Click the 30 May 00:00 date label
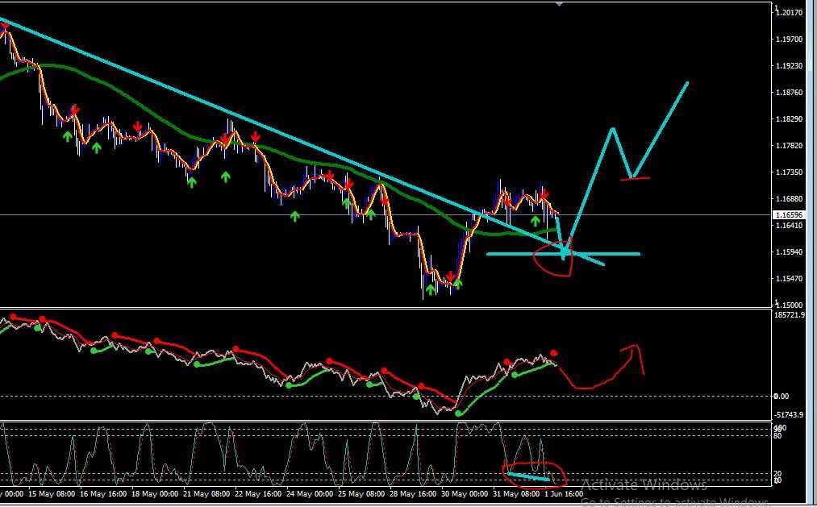 (466, 493)
